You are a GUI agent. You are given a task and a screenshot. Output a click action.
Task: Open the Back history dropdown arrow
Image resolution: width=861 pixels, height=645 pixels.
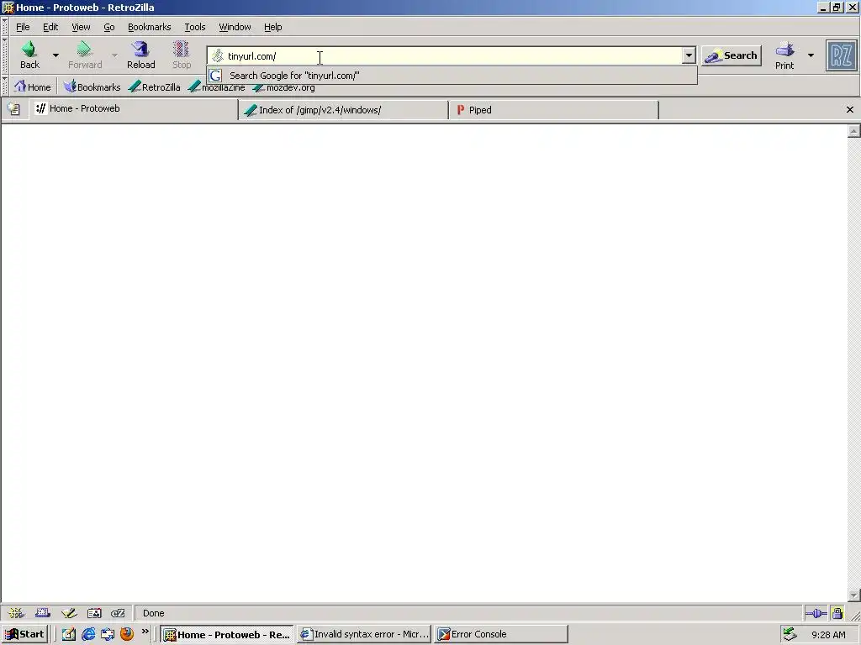[55, 55]
